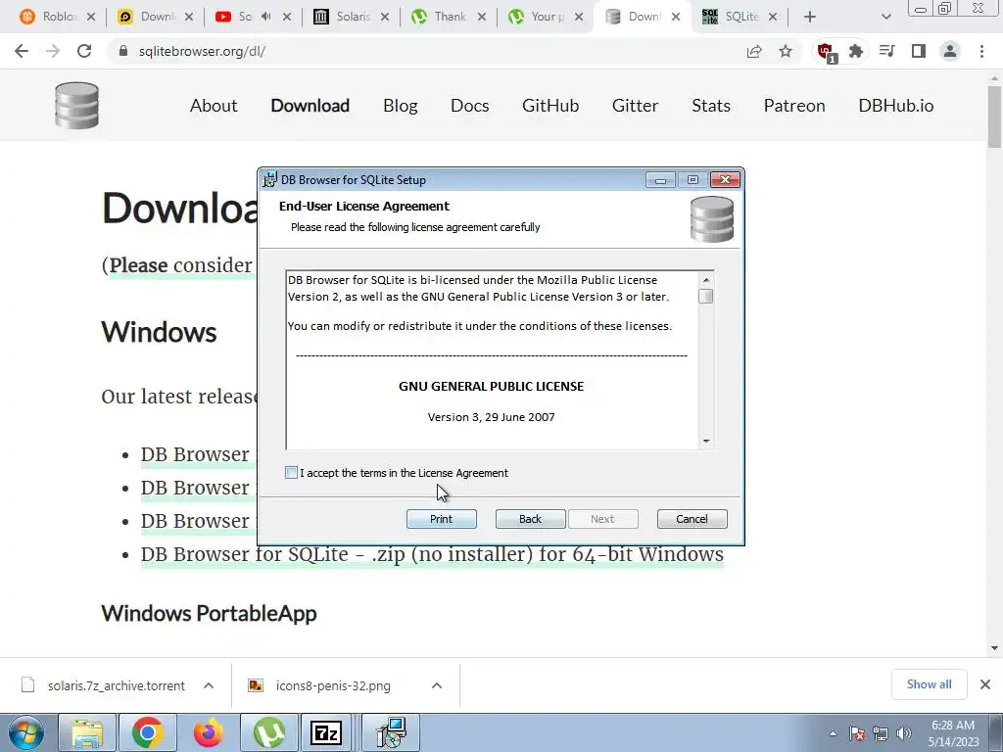Open 7-Zip from taskbar
The image size is (1003, 752).
pyautogui.click(x=326, y=732)
